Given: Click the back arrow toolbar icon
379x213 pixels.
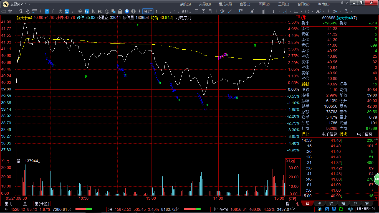Looking at the screenshot, I should click(x=4, y=11).
